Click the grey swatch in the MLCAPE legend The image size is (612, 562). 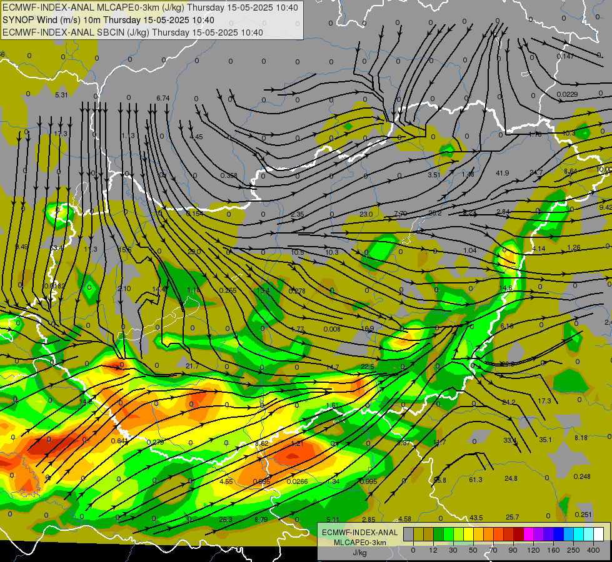[409, 534]
